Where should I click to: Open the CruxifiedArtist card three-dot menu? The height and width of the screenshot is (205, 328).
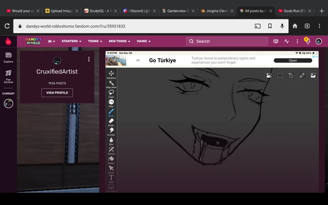(89, 60)
